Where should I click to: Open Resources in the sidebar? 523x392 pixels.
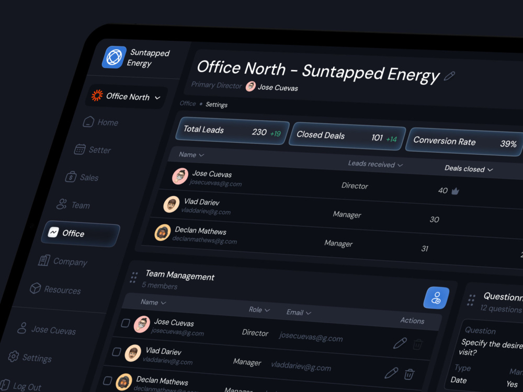(x=55, y=289)
